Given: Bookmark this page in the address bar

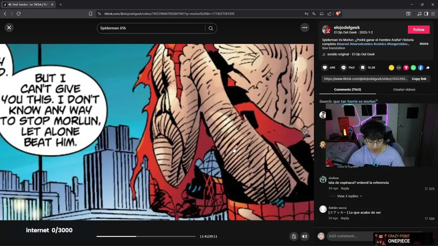Looking at the screenshot, I should tap(90, 14).
